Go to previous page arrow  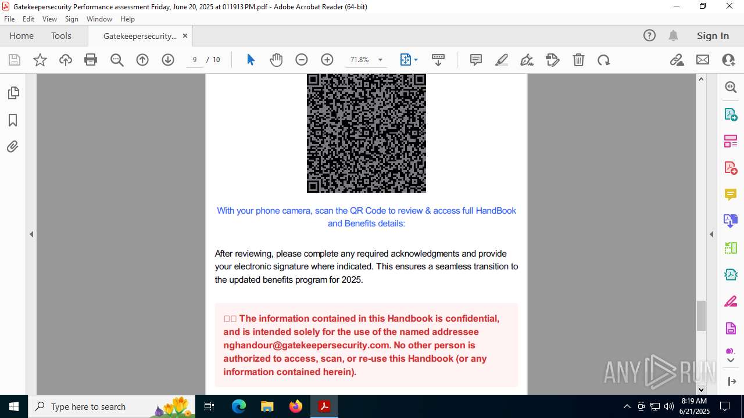(x=142, y=60)
